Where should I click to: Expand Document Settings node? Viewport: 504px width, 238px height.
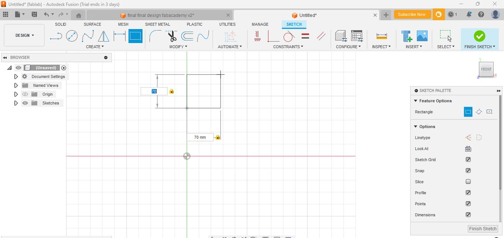point(16,77)
